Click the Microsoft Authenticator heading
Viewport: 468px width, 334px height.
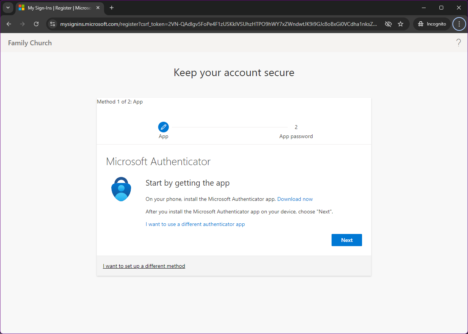tap(158, 161)
